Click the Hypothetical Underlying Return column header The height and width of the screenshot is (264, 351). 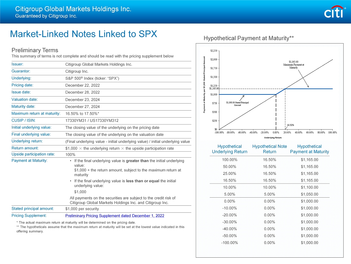(x=230, y=149)
